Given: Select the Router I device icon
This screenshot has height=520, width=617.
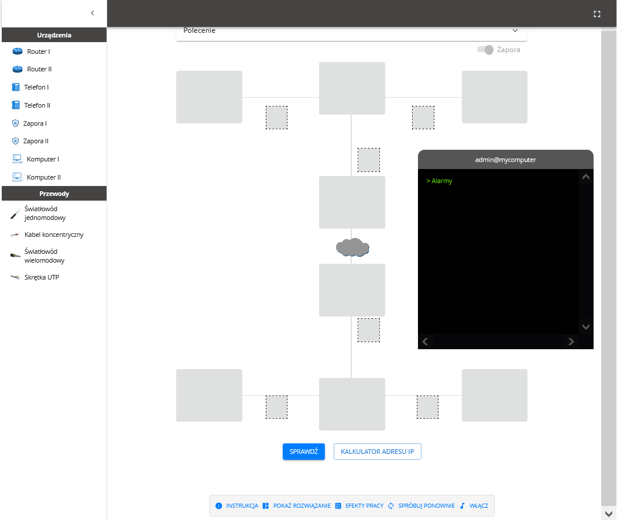Looking at the screenshot, I should (18, 51).
